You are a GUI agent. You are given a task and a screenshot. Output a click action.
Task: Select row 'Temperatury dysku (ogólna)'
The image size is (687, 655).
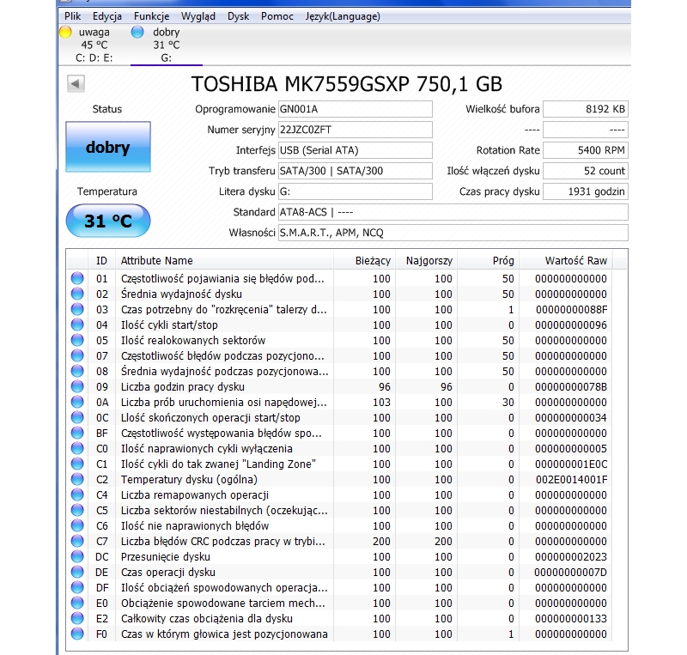coord(340,479)
